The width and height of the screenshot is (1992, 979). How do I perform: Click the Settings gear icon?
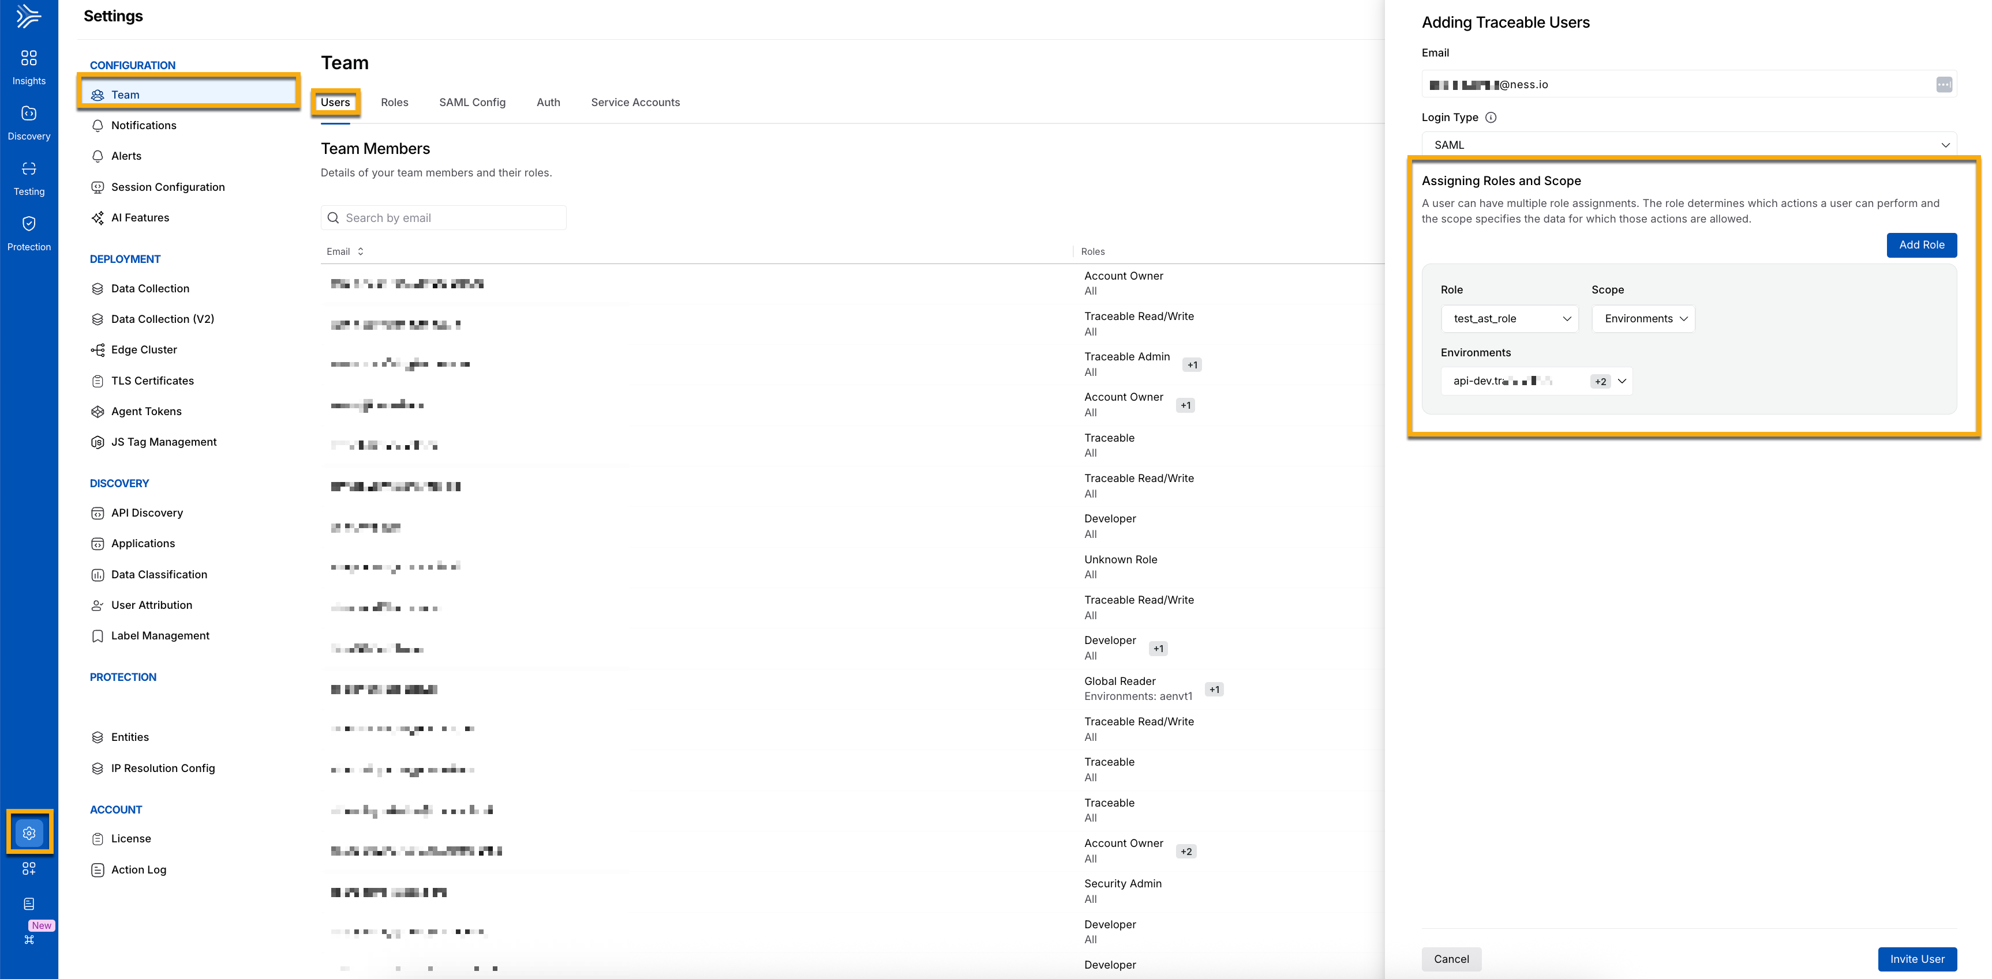click(x=29, y=833)
